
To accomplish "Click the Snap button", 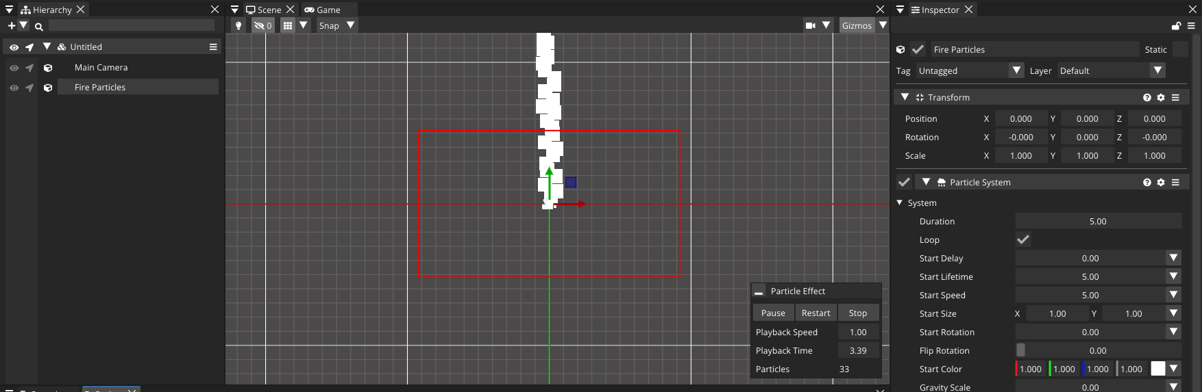I will 329,25.
